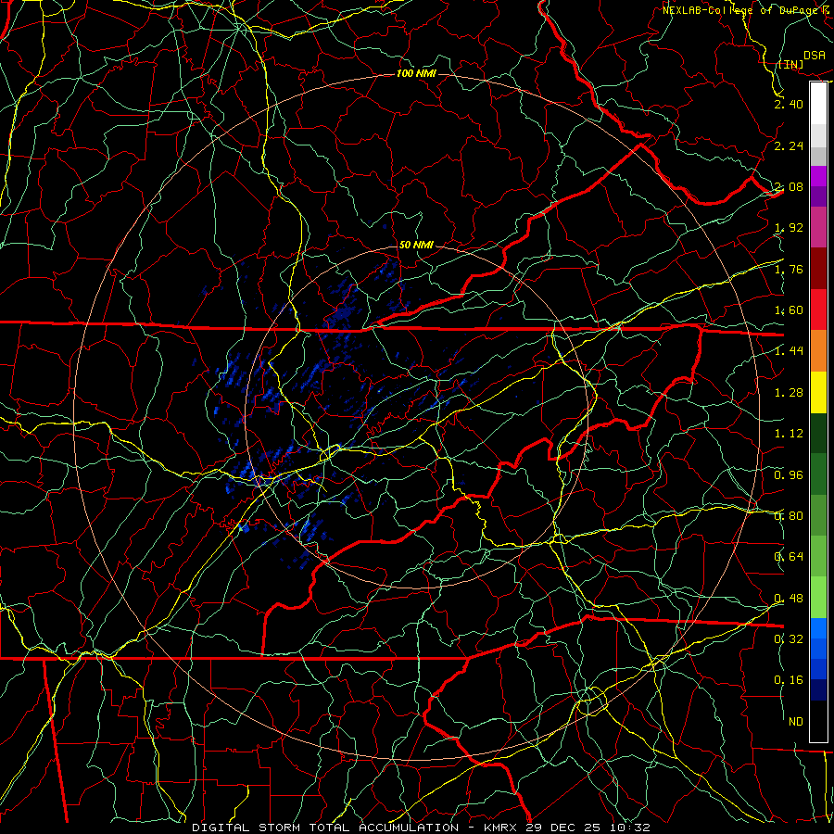Click the 1.28 legend value

click(789, 393)
